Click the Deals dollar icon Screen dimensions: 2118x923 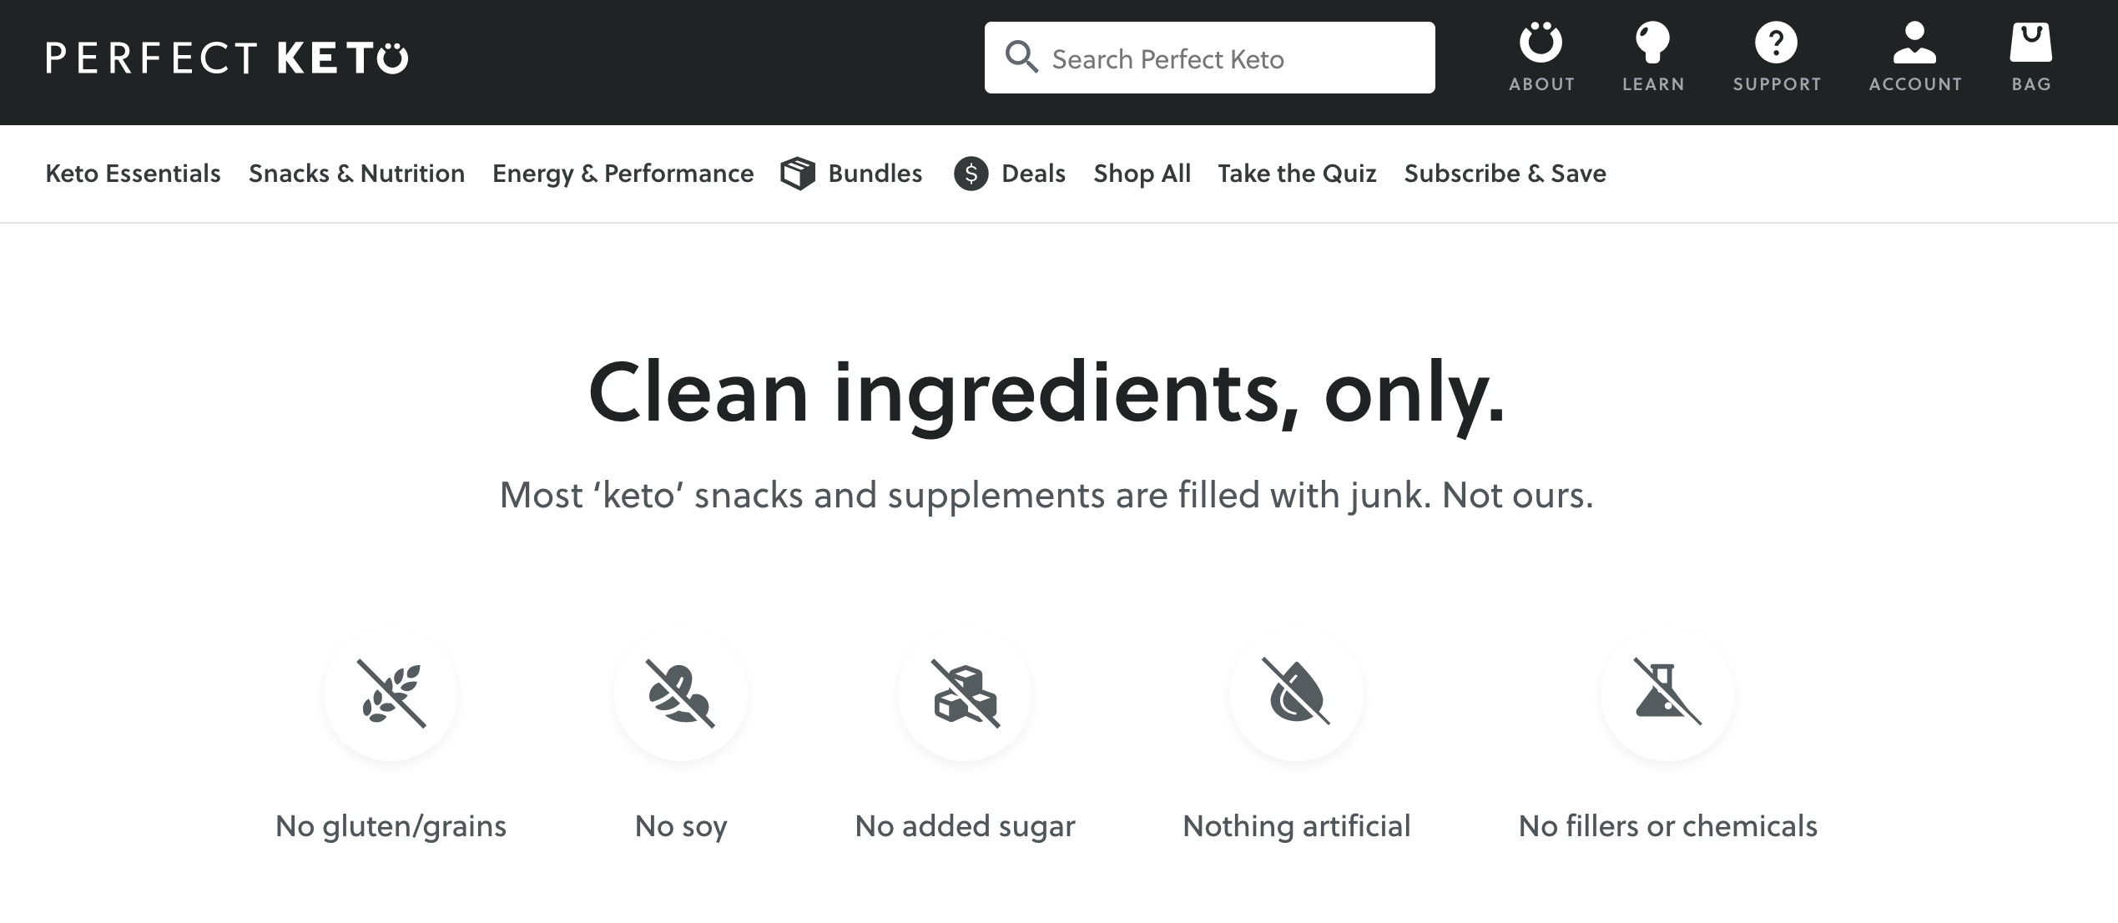pyautogui.click(x=971, y=174)
